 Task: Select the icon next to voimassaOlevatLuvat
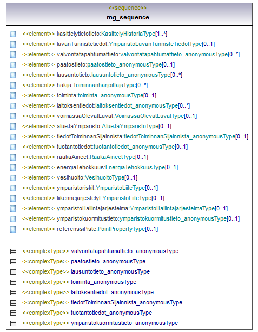tap(13, 116)
